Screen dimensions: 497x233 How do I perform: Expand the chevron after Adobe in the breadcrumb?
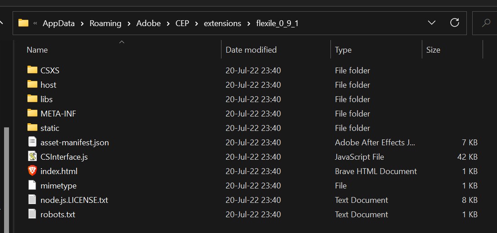168,23
